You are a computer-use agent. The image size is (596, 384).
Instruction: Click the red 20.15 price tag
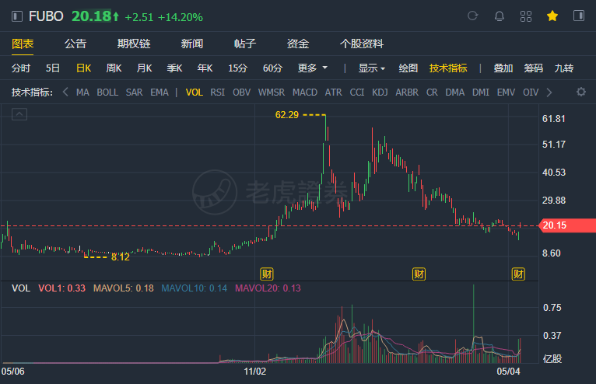click(x=567, y=225)
